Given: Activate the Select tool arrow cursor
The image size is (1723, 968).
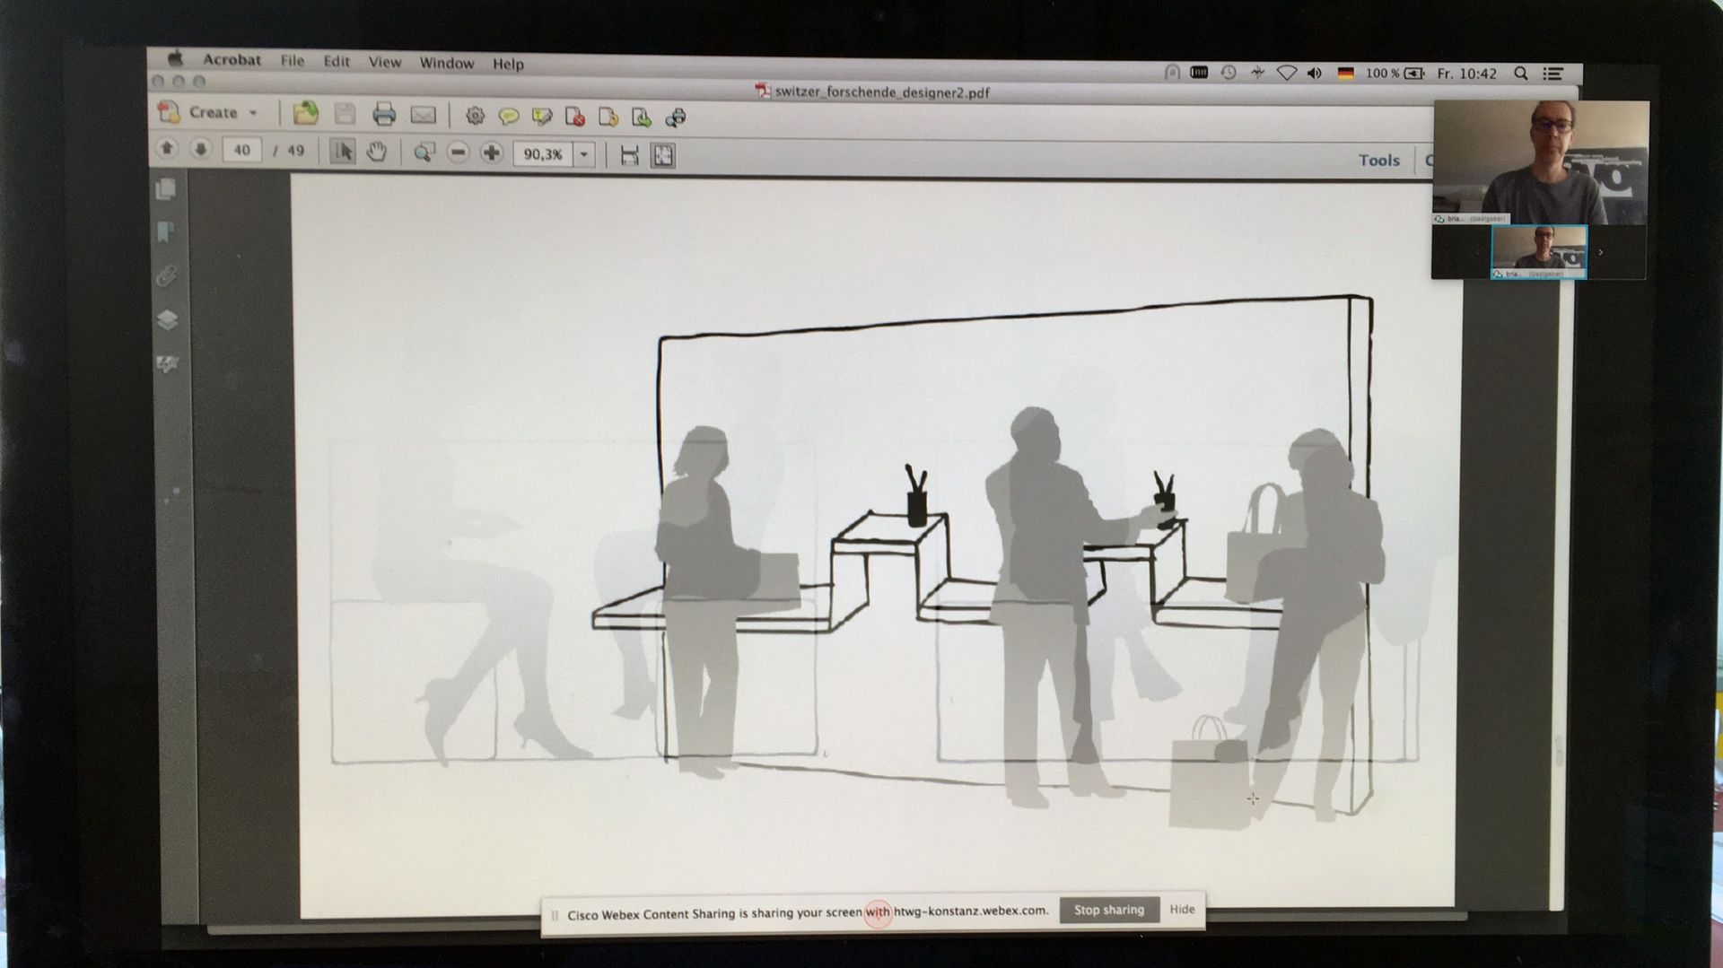Looking at the screenshot, I should click(x=342, y=152).
